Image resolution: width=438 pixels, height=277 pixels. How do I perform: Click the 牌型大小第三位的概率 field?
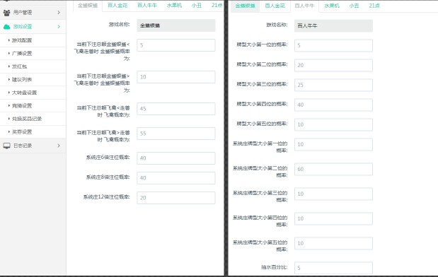point(333,85)
